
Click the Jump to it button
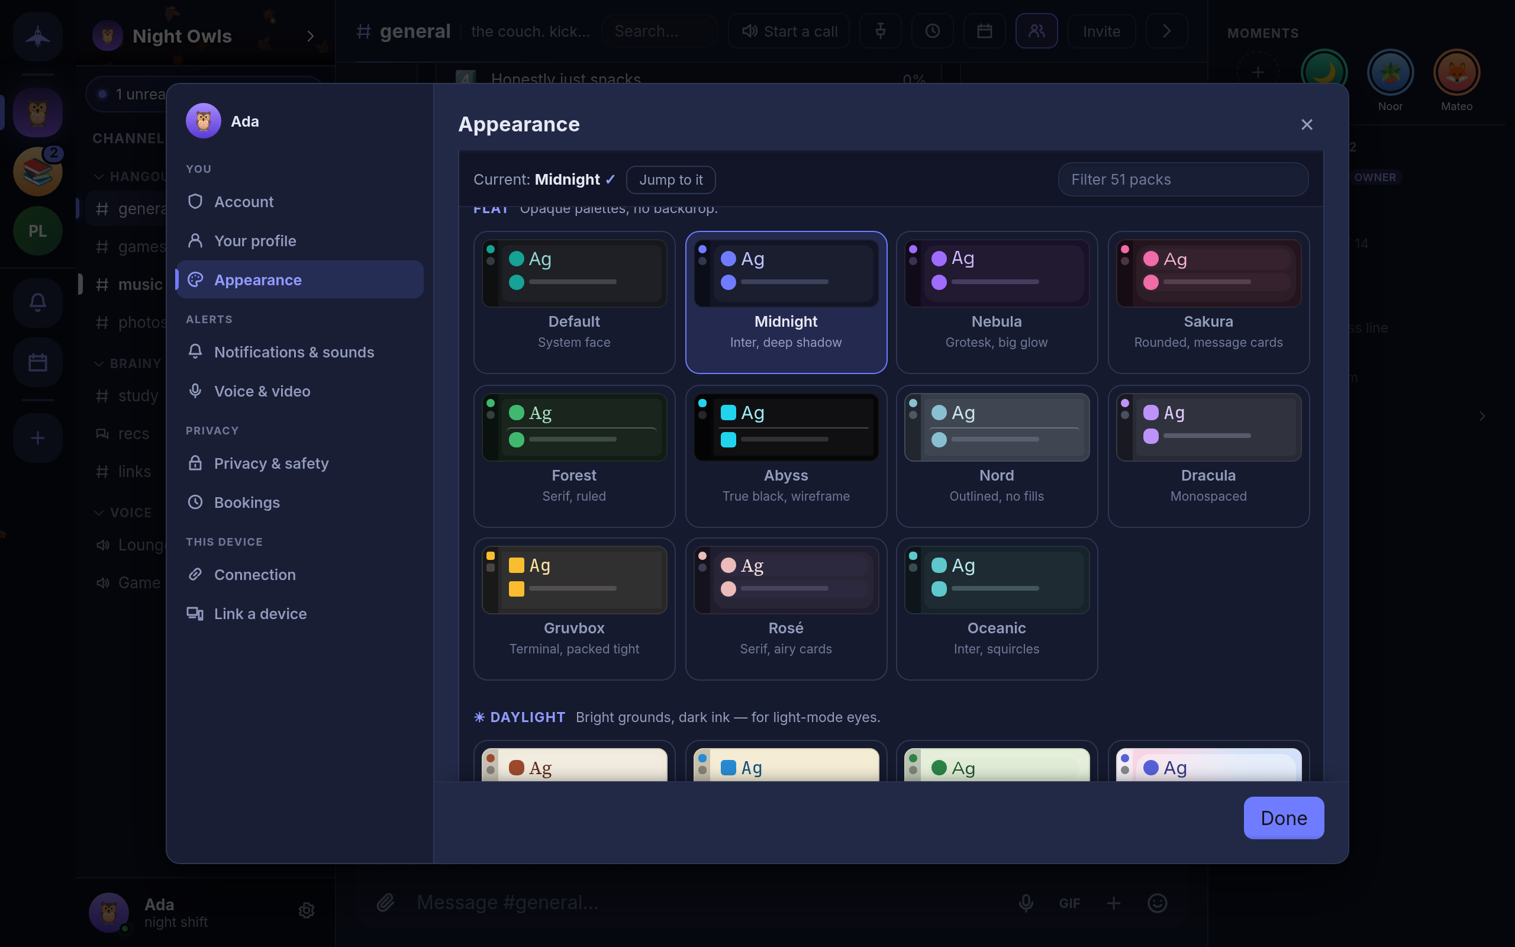671,180
